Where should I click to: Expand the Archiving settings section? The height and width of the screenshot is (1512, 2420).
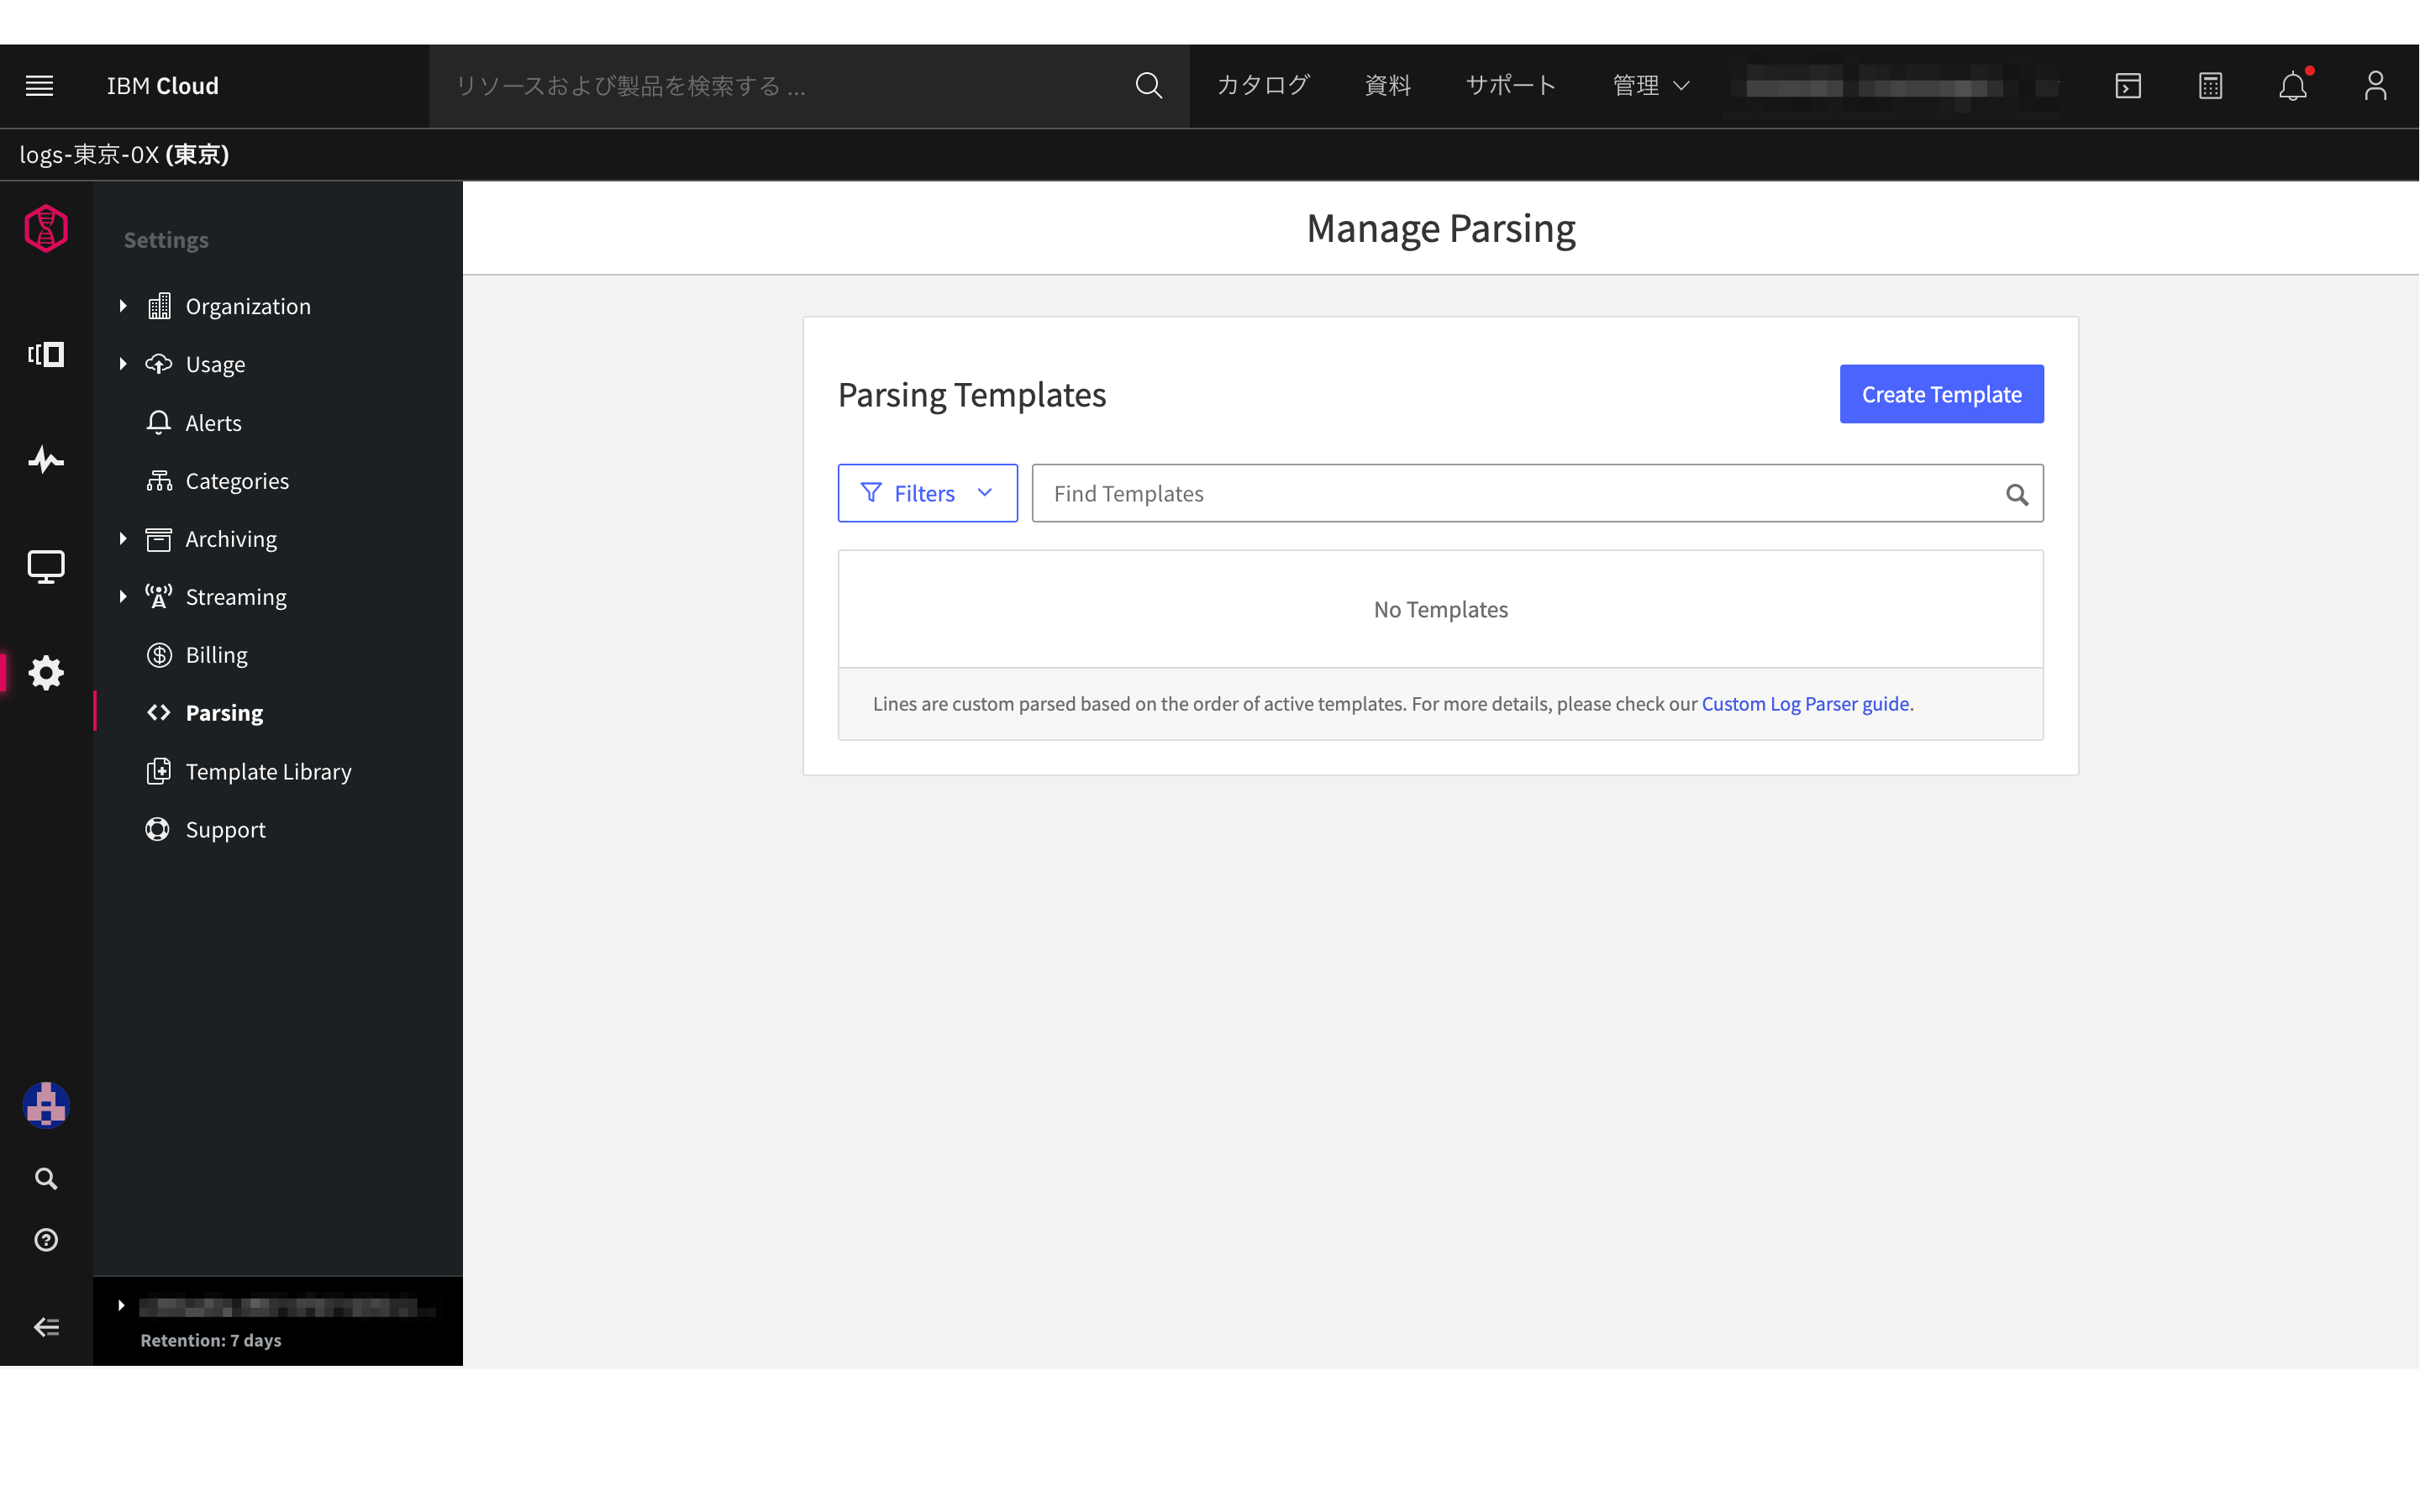click(123, 539)
